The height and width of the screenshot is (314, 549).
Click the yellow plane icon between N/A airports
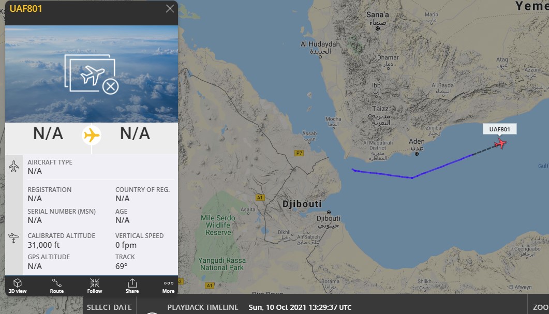coord(92,135)
